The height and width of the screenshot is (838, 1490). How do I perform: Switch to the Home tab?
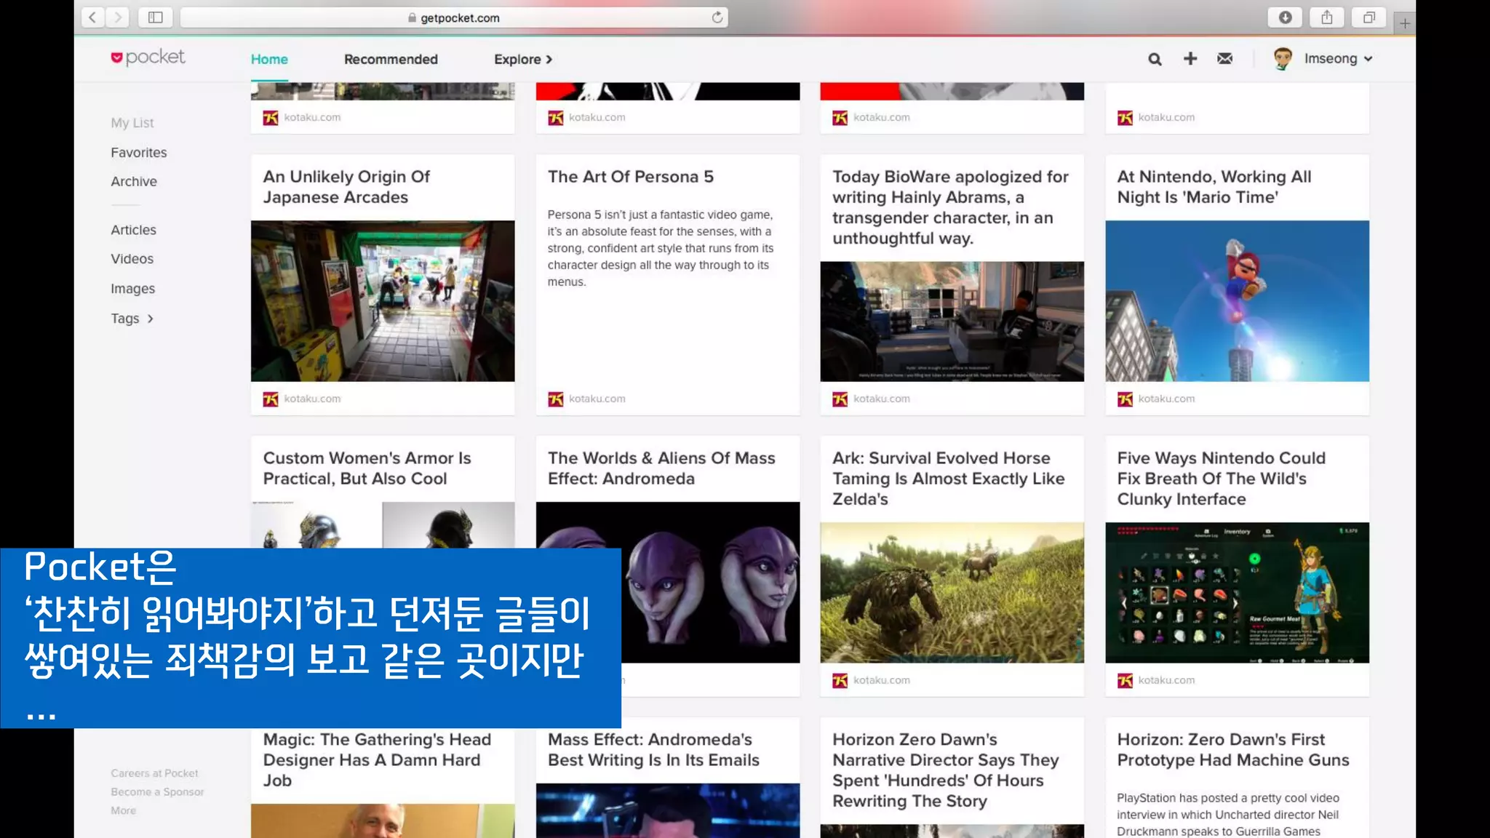[269, 60]
